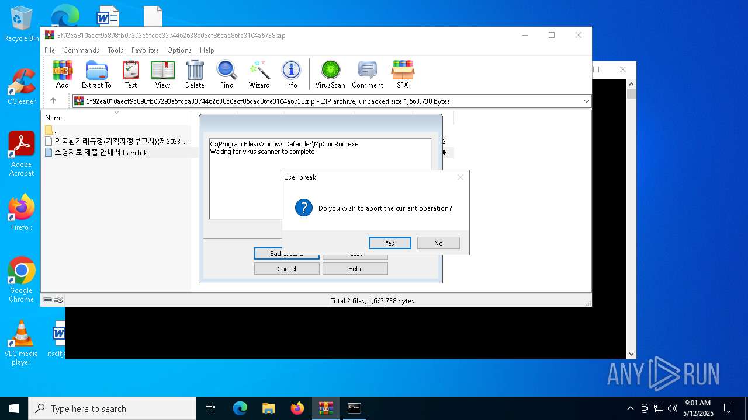Switch to WinRAR taskbar button
This screenshot has height=420, width=748.
click(x=325, y=408)
